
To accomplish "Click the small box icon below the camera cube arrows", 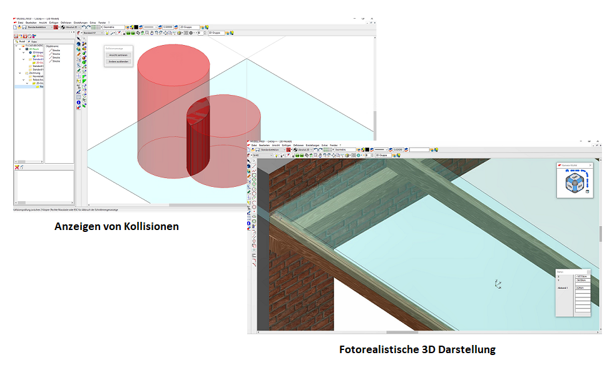I will (587, 191).
